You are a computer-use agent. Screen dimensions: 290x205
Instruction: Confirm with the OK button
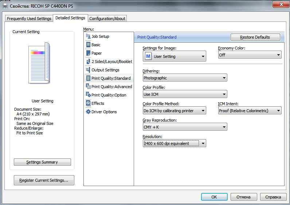pyautogui.click(x=214, y=197)
